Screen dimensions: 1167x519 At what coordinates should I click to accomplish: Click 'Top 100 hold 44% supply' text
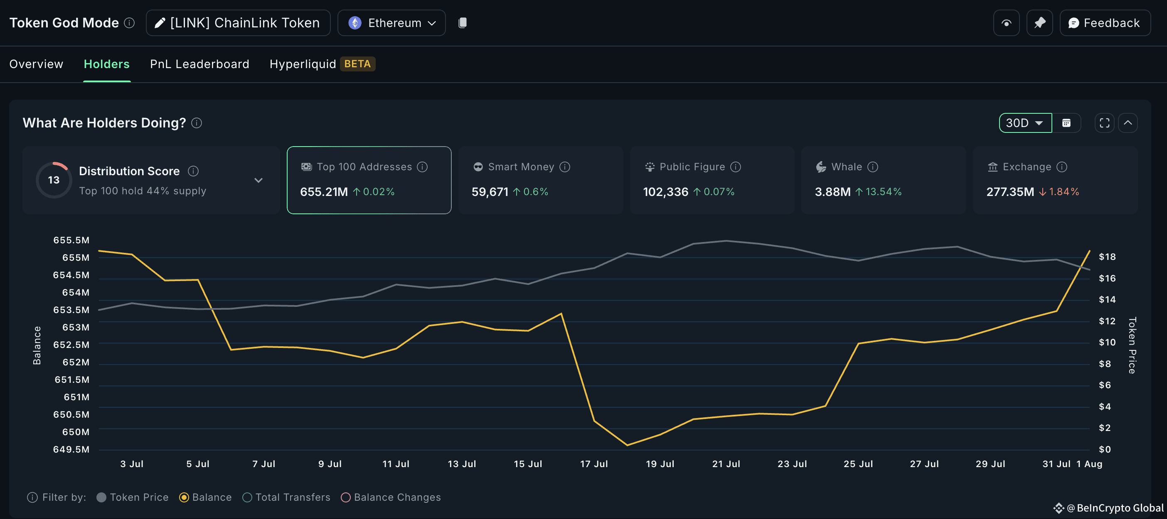coord(142,191)
